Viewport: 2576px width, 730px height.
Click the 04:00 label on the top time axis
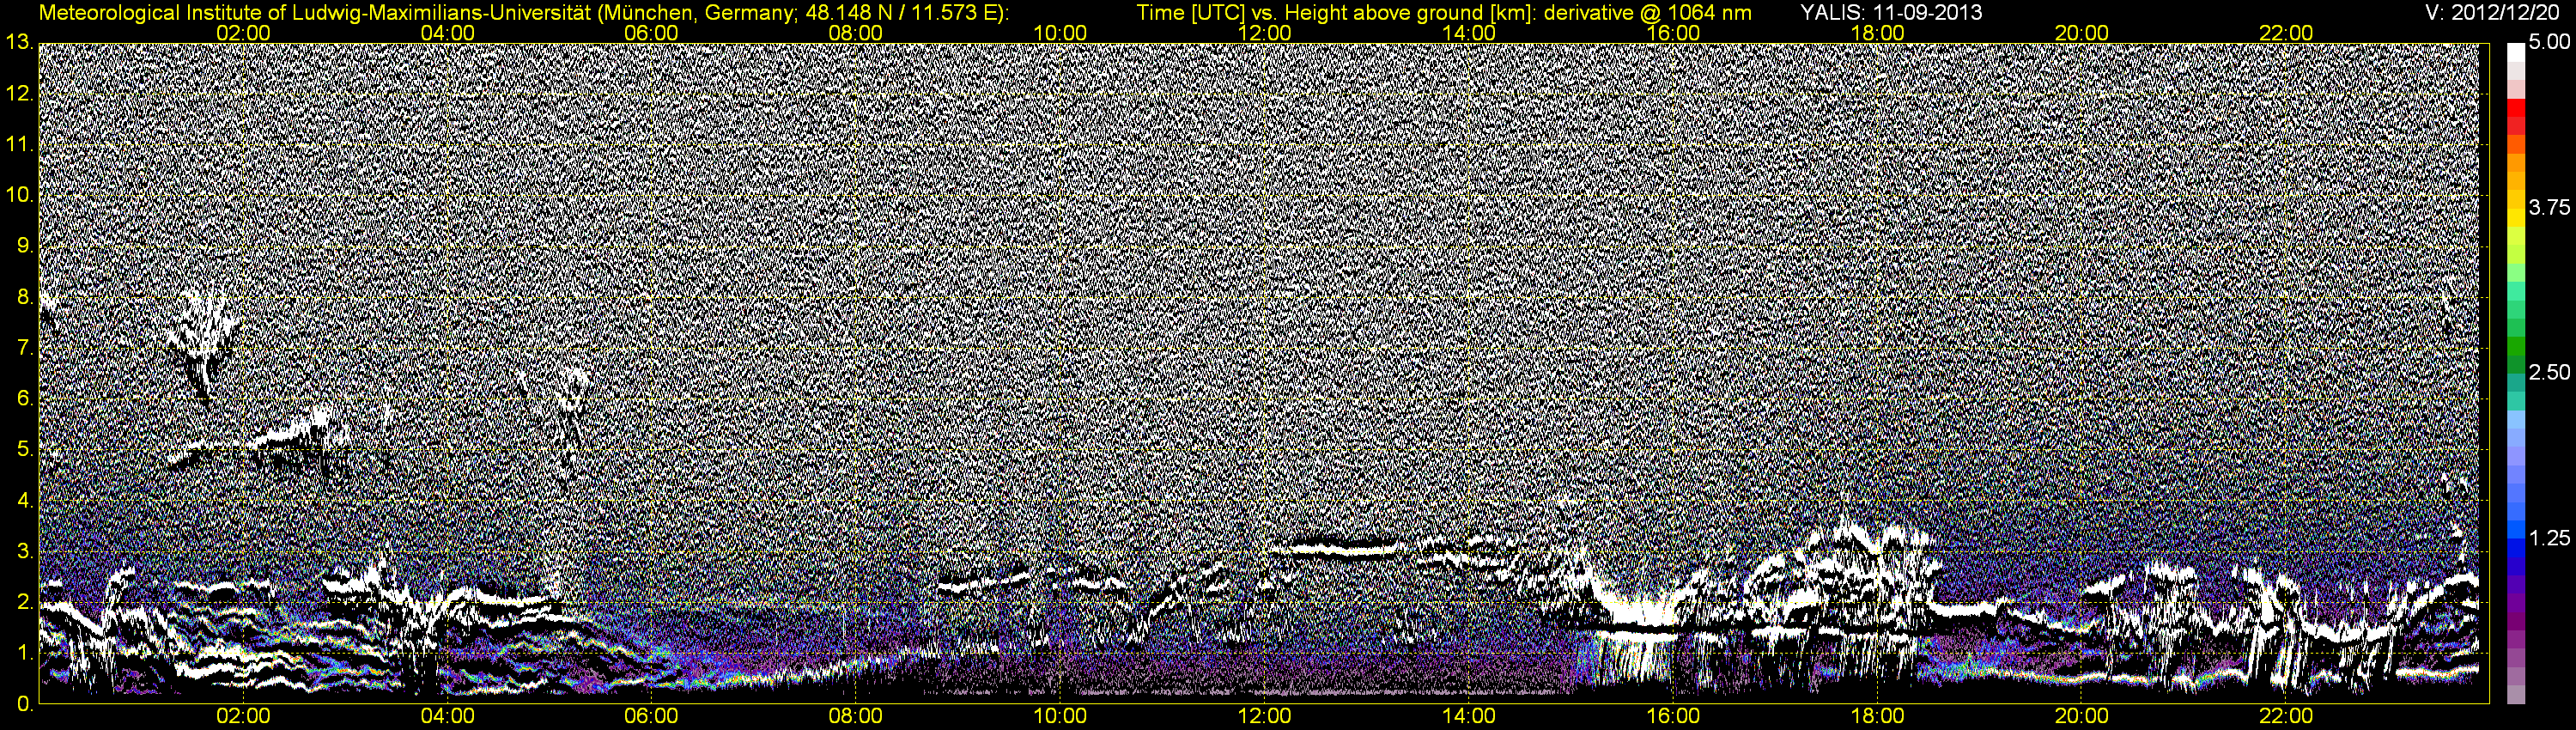tap(447, 33)
